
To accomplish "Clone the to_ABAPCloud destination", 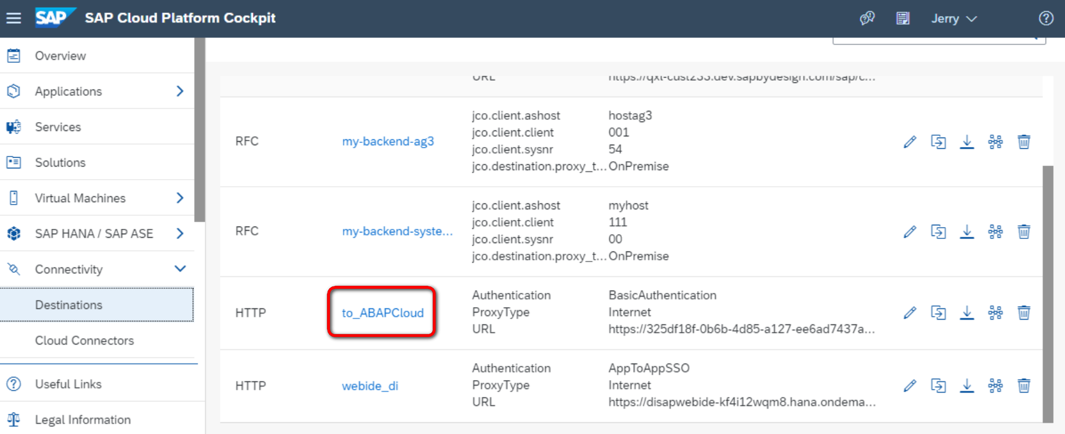I will 939,312.
